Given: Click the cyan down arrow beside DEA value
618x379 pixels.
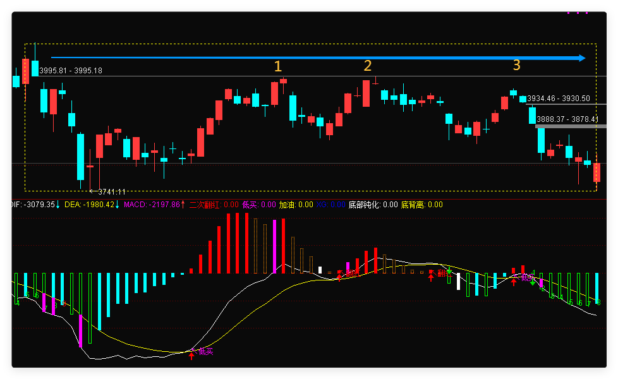Looking at the screenshot, I should pyautogui.click(x=117, y=205).
